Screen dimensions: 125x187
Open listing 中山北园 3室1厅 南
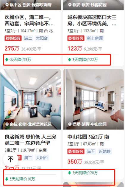click(x=88, y=137)
